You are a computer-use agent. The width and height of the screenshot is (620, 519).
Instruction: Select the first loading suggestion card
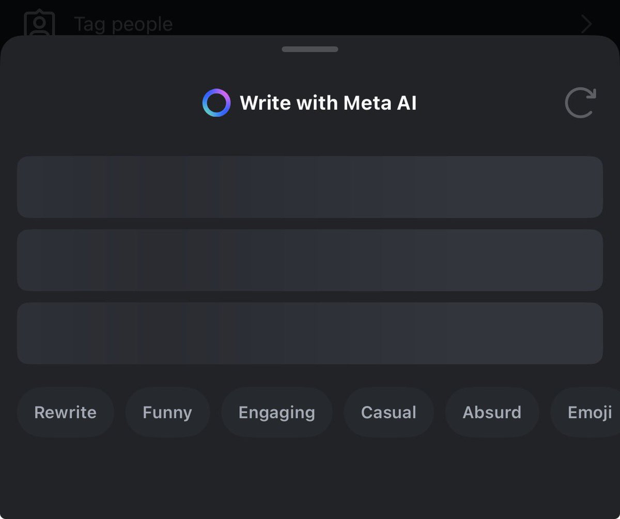coord(310,187)
